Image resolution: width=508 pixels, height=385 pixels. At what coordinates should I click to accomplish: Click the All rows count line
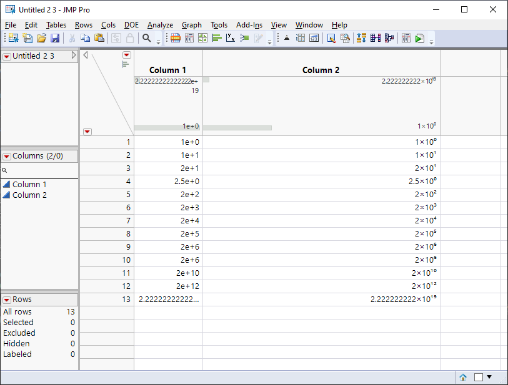(39, 312)
